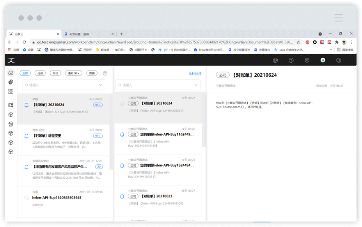Open the 【对账单】增量变更 message
The width and height of the screenshot is (362, 227).
(x=47, y=136)
